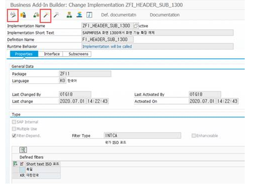Screen dimensions: 261x184
Task: Click the Implementation Name field ZFI_HEADER_SUB_1300
Action: [107, 26]
